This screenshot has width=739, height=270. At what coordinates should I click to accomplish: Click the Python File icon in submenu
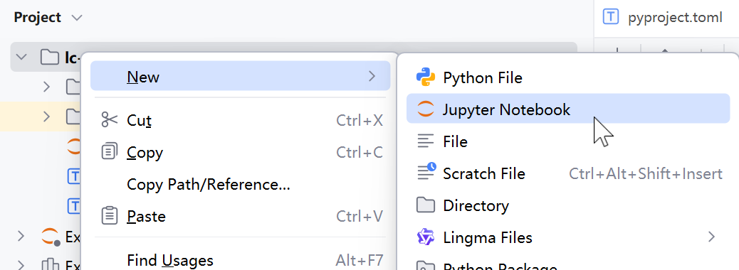pos(426,77)
